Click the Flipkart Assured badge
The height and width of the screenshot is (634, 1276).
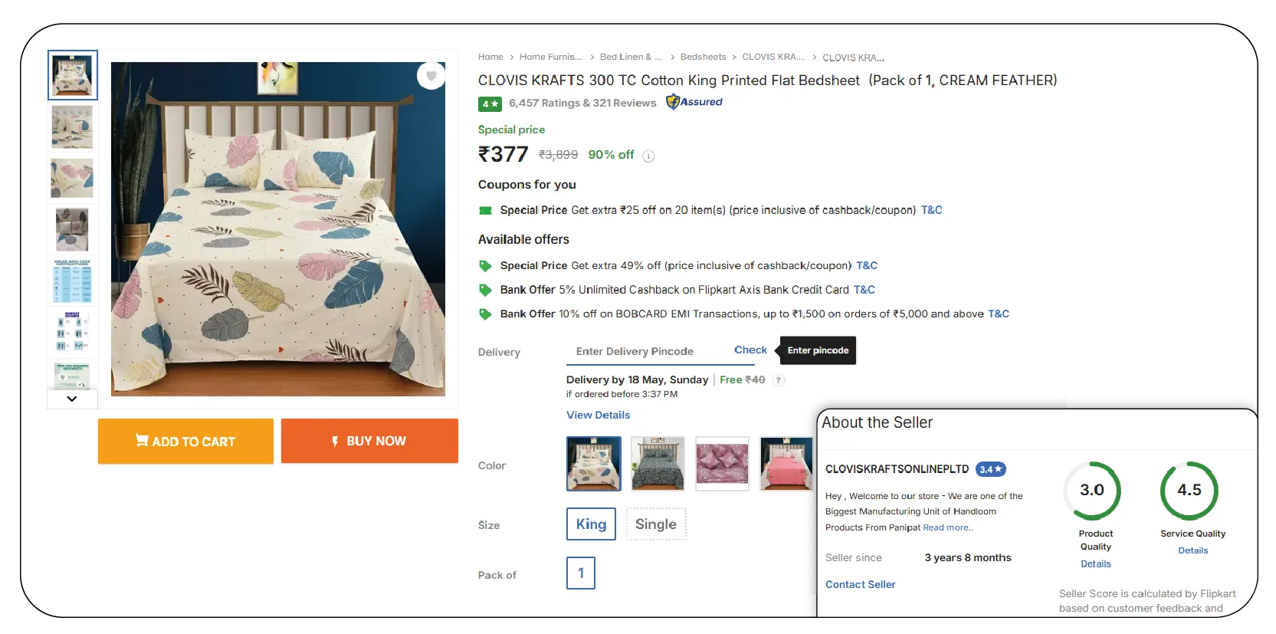click(x=694, y=102)
